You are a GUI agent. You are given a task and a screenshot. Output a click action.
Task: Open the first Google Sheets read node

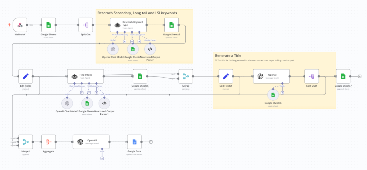[49, 25]
